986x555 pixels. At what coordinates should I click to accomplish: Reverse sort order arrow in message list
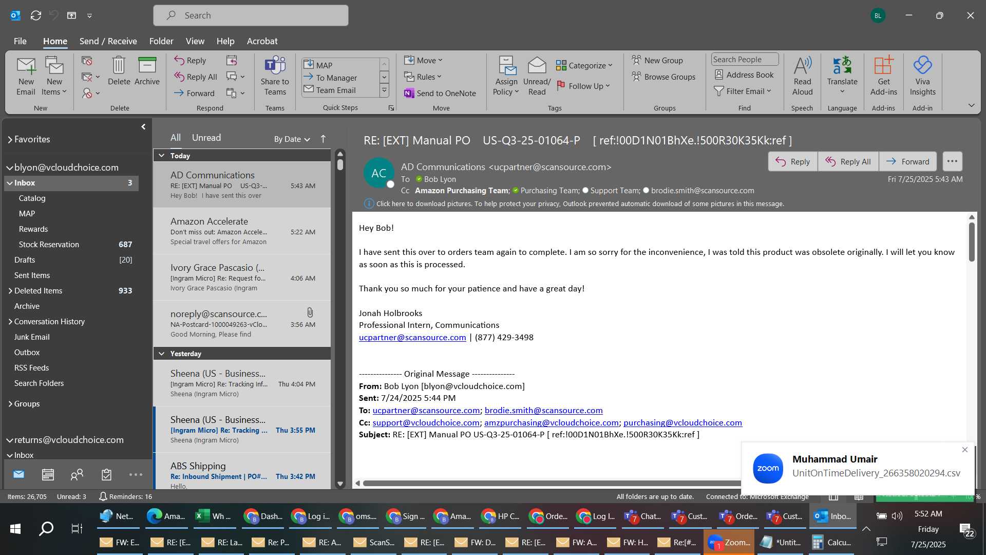pos(323,139)
